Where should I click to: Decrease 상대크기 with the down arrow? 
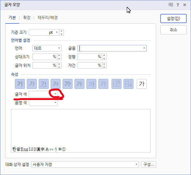59,58
